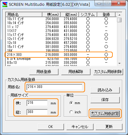Click the 381.0000 width value
The width and height of the screenshot is (128, 135).
click(52, 47)
